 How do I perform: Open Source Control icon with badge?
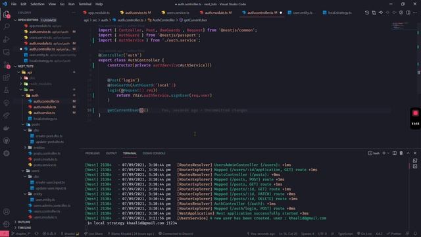click(7, 65)
